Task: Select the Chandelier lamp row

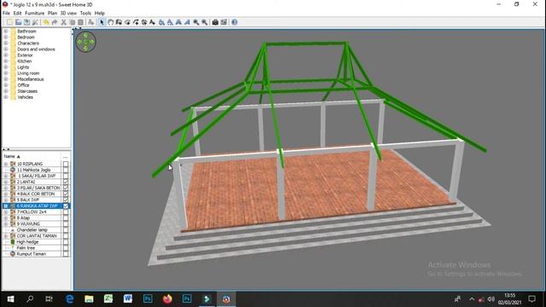Action: coord(36,229)
